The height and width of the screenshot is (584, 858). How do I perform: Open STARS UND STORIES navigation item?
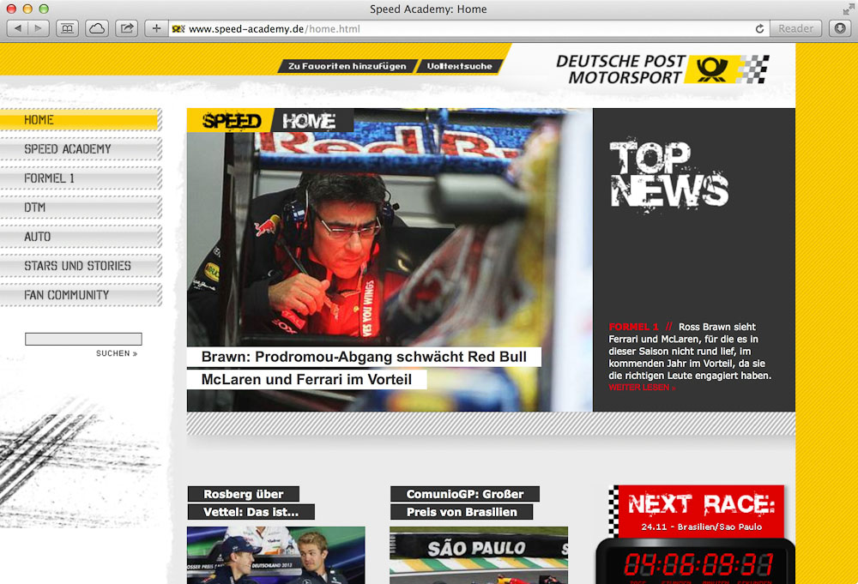click(x=80, y=266)
